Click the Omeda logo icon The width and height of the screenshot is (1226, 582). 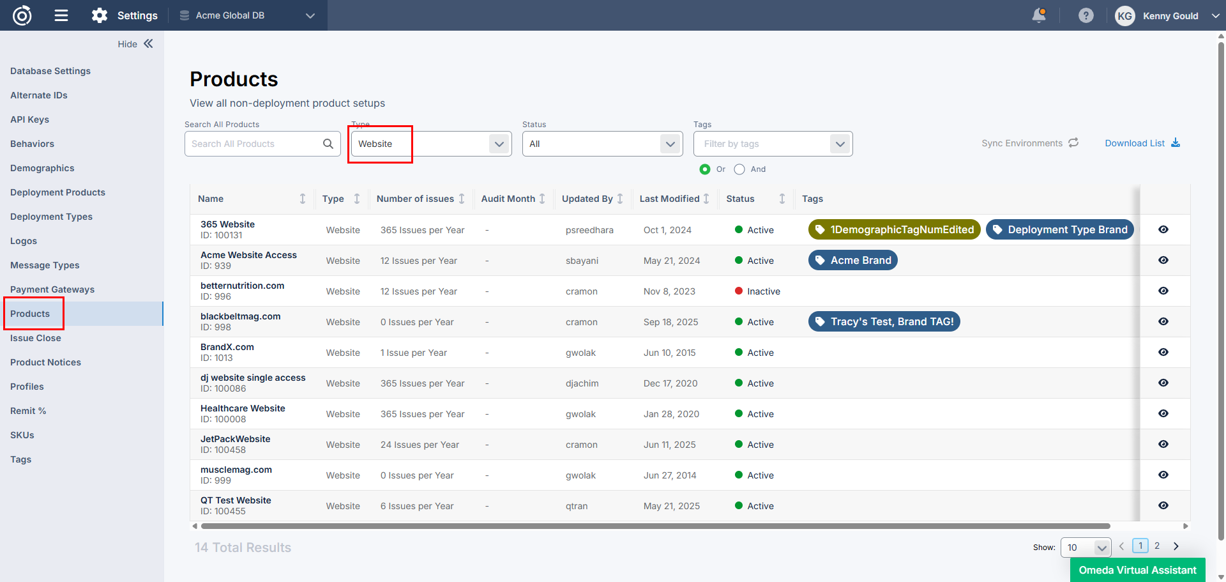pyautogui.click(x=22, y=15)
